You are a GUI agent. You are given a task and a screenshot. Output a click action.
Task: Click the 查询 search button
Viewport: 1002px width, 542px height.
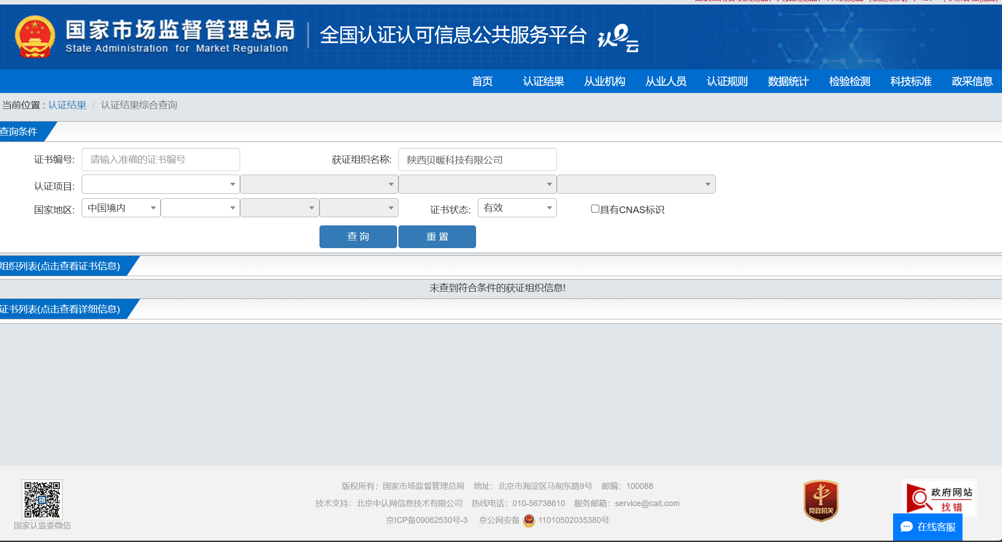(358, 237)
